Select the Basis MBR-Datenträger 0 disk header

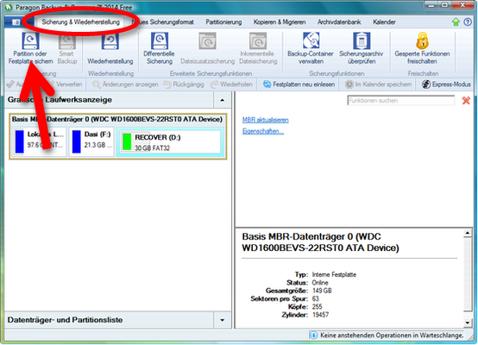tap(117, 119)
